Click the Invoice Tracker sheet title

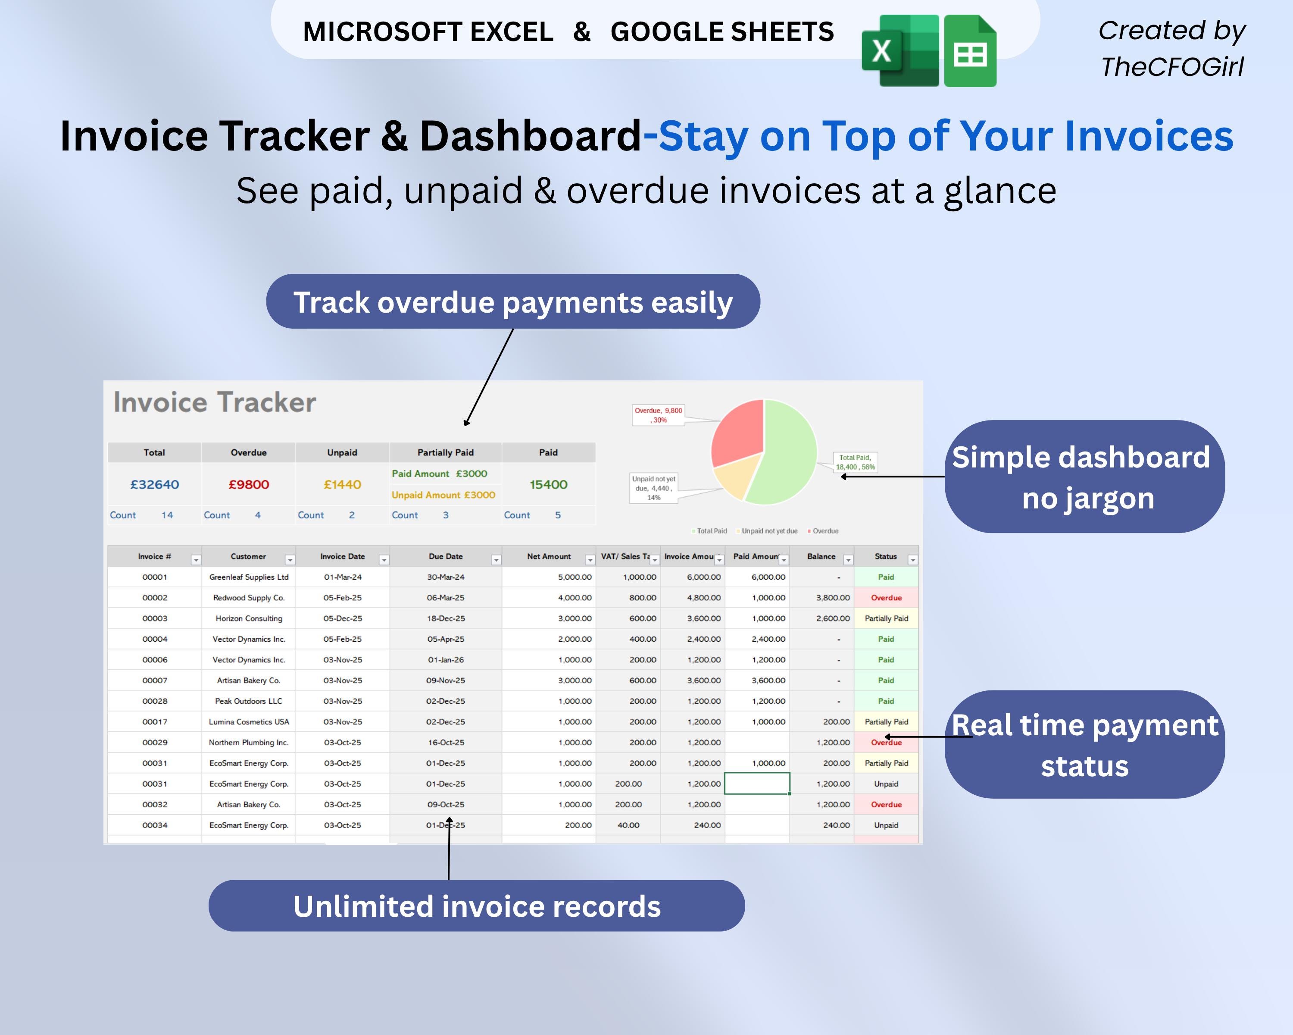pos(215,402)
